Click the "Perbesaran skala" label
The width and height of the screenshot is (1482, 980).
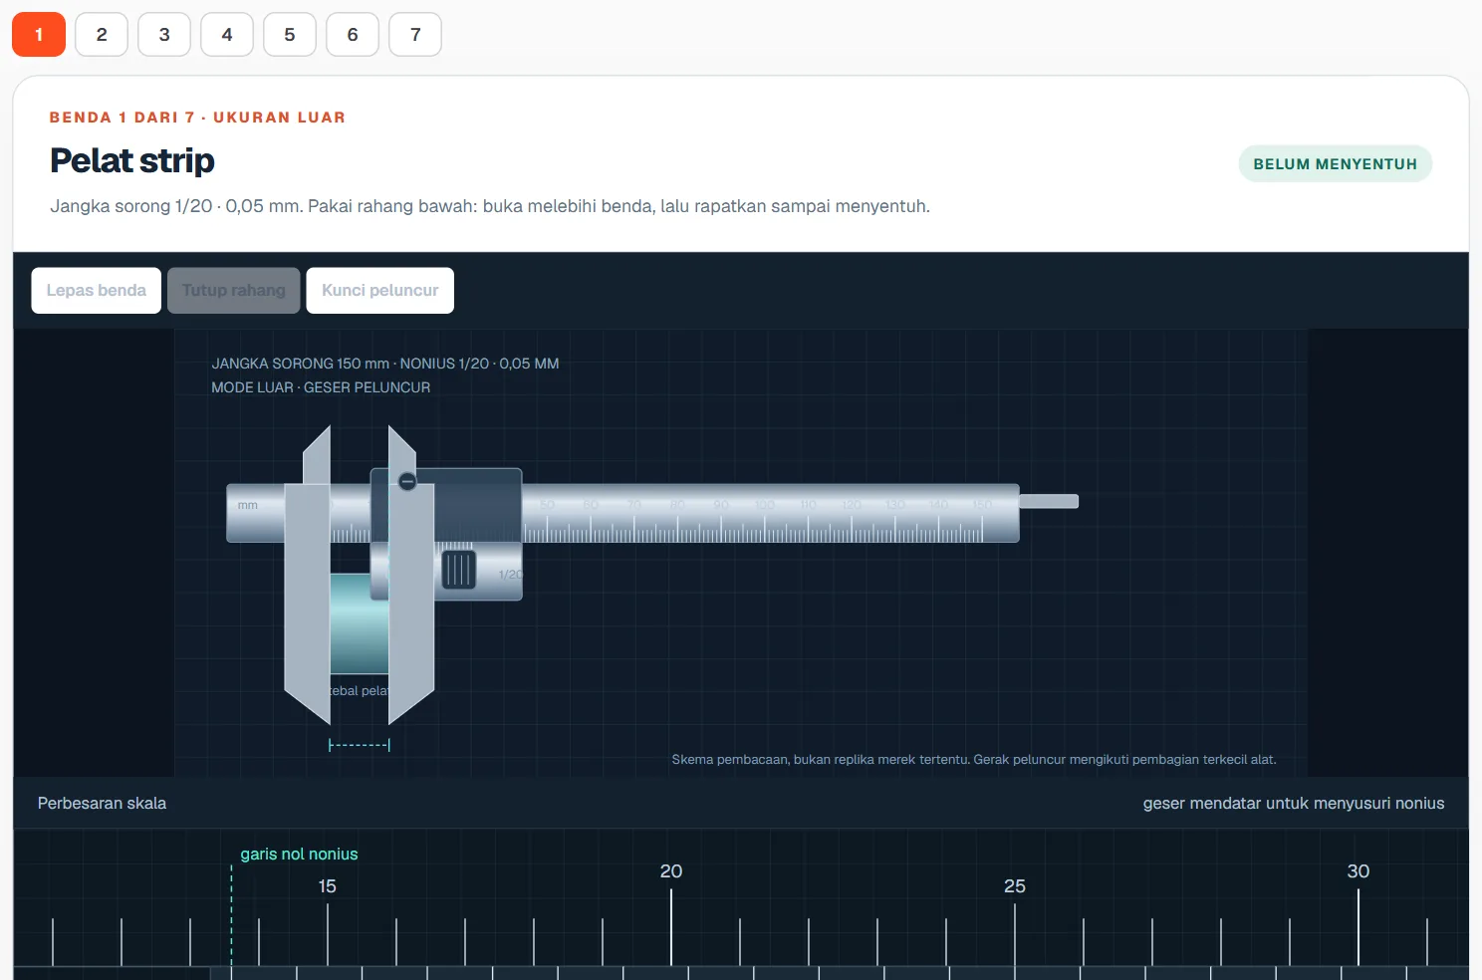click(102, 804)
